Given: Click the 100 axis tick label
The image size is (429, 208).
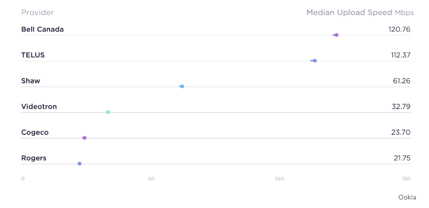Looking at the screenshot, I should 279,179.
